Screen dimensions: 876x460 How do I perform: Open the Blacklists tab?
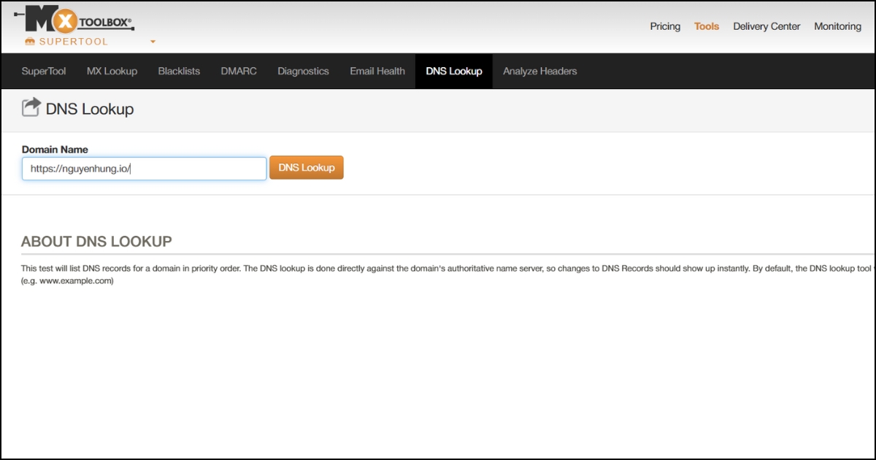pyautogui.click(x=179, y=71)
